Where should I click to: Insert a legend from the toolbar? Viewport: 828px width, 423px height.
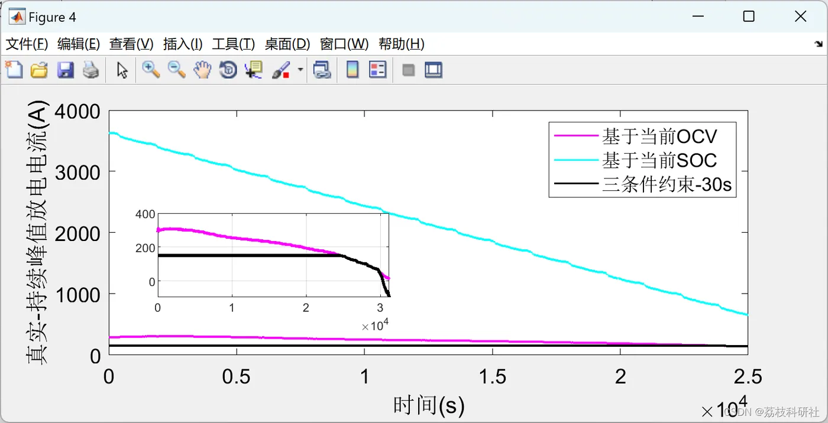pos(377,70)
